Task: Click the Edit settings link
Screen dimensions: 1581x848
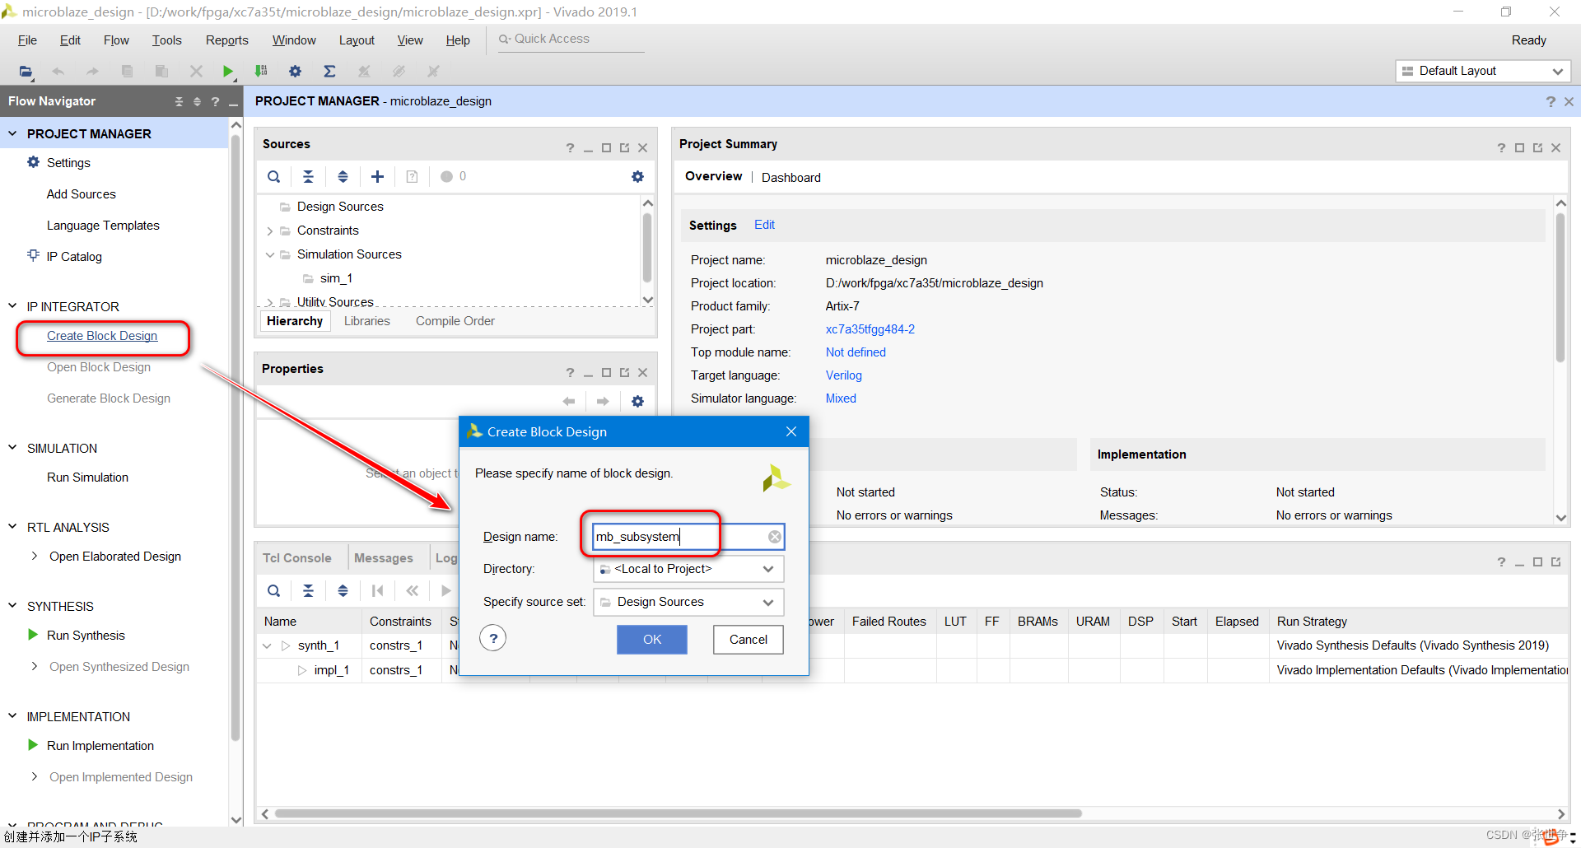Action: 764,225
